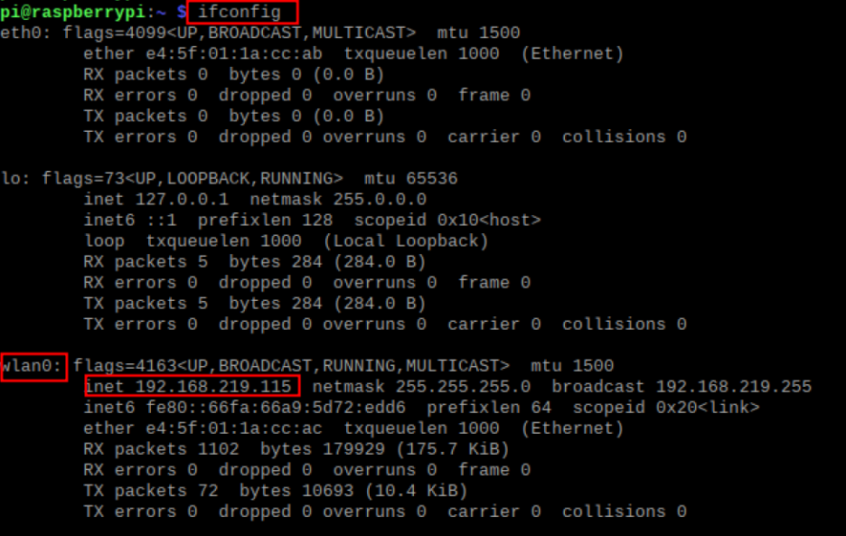The image size is (846, 536).
Task: Click prefixlen 128 value
Action: point(317,221)
